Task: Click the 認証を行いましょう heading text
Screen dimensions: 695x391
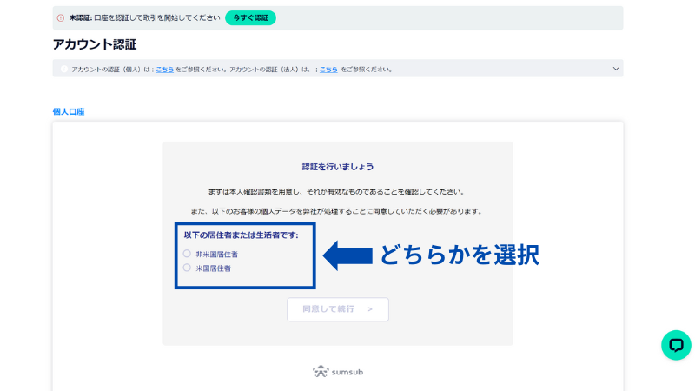Action: point(338,167)
